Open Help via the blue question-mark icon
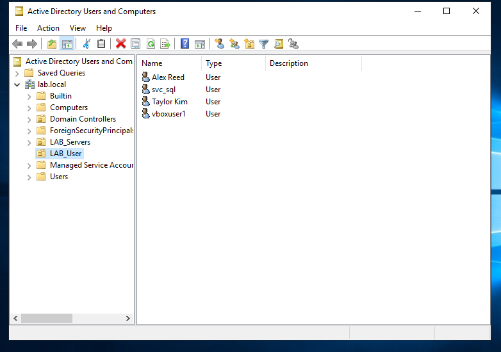 tap(185, 44)
